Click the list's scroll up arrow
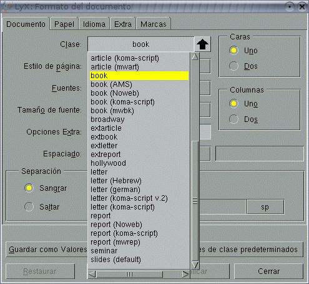This screenshot has height=284, width=309. 195,56
